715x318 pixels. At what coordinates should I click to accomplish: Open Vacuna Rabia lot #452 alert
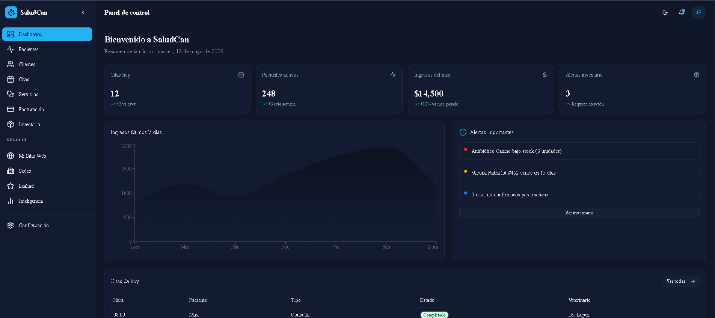tap(579, 173)
